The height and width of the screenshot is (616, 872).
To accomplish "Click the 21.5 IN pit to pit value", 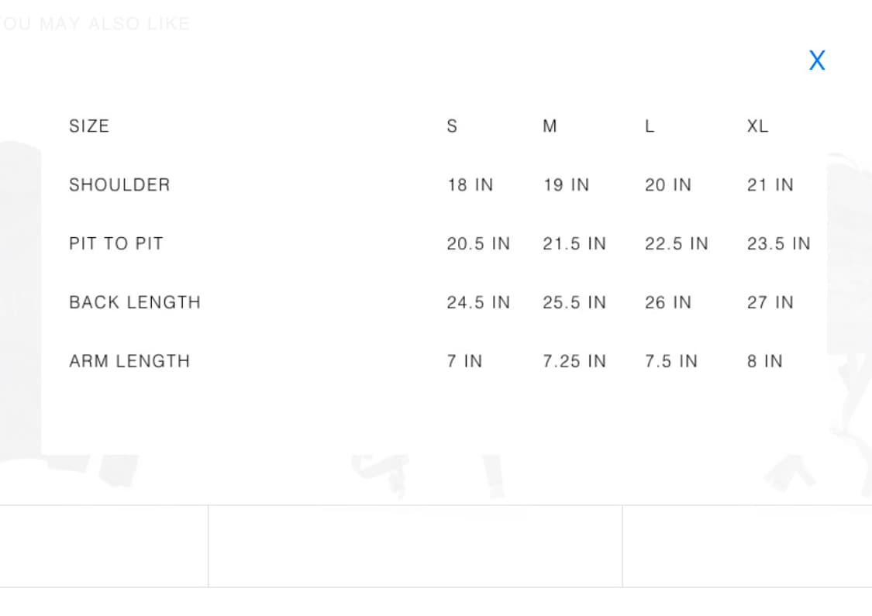I will (x=574, y=243).
